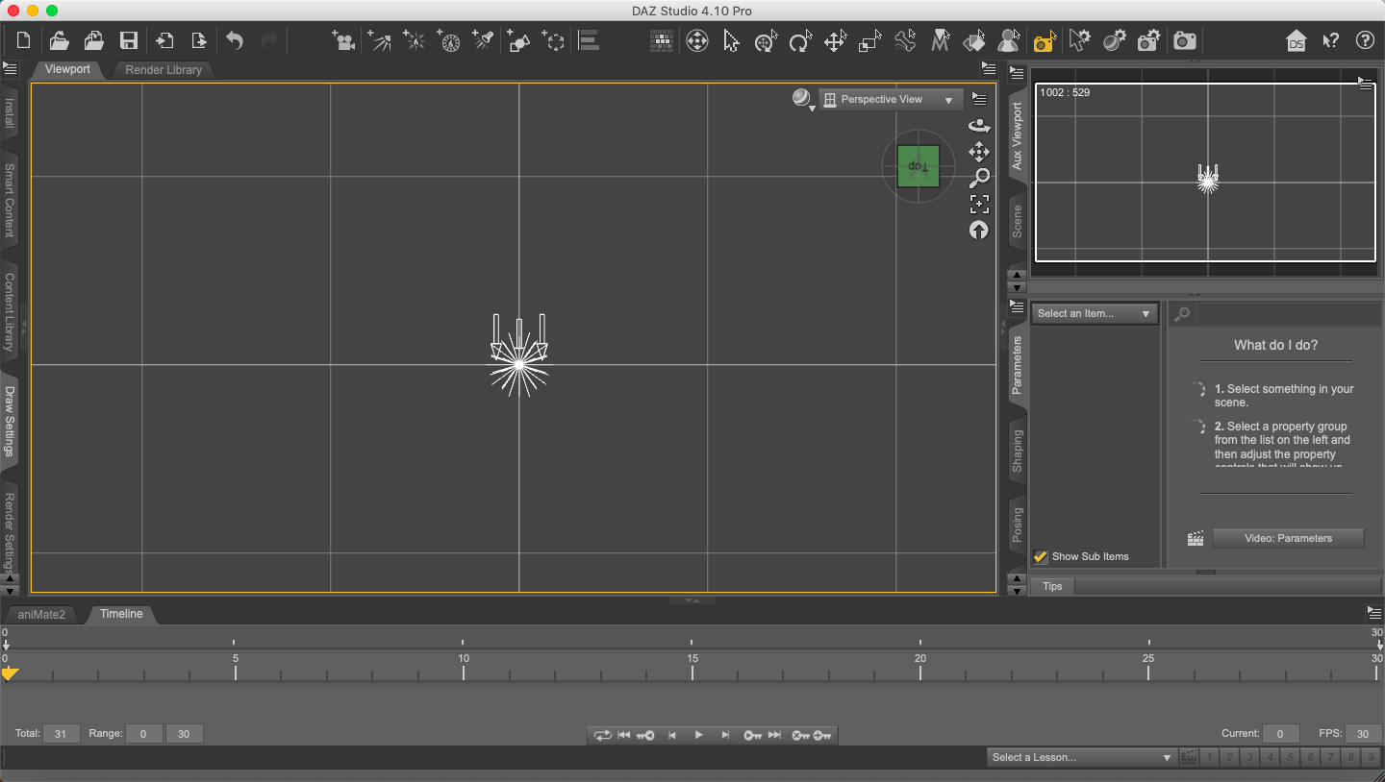Click the Tips button
The width and height of the screenshot is (1385, 782).
coord(1052,586)
